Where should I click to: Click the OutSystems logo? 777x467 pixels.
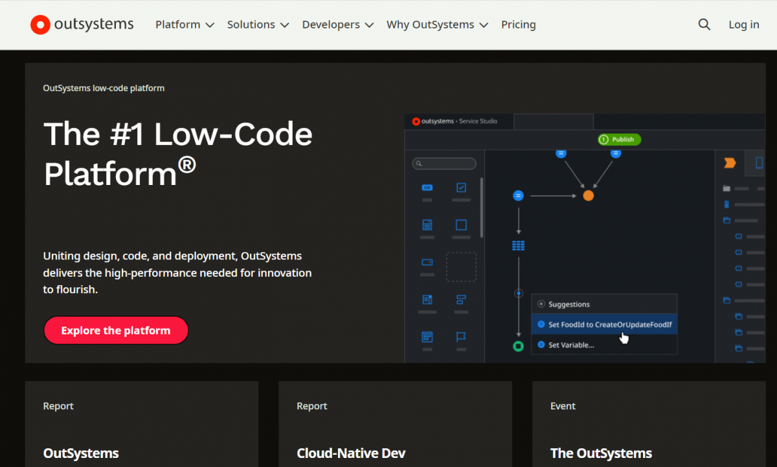click(82, 24)
